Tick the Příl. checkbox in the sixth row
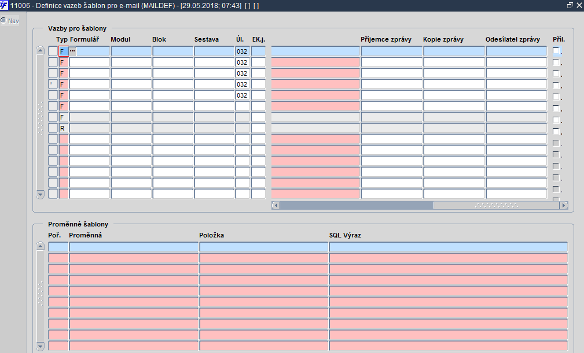 tap(556, 108)
